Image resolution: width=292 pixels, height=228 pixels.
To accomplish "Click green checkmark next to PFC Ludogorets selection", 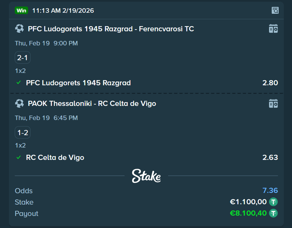I will (x=19, y=83).
